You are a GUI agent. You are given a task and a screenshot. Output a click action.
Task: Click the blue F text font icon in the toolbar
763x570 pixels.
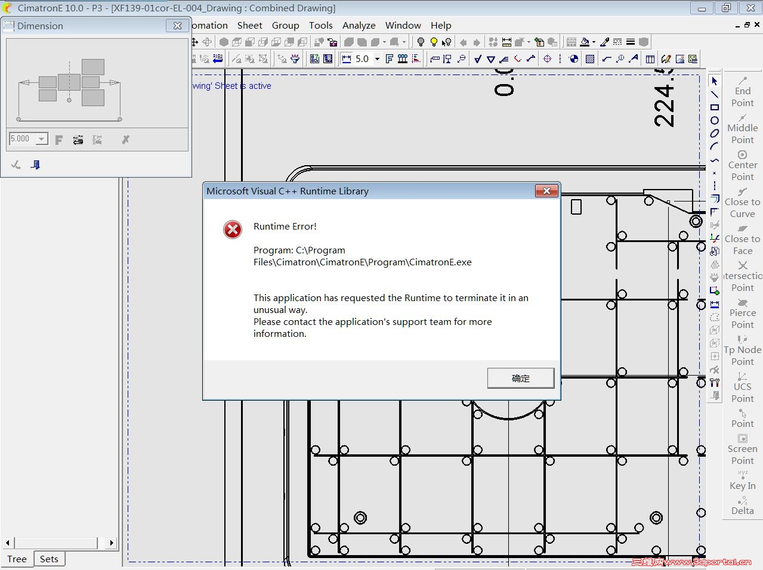389,58
